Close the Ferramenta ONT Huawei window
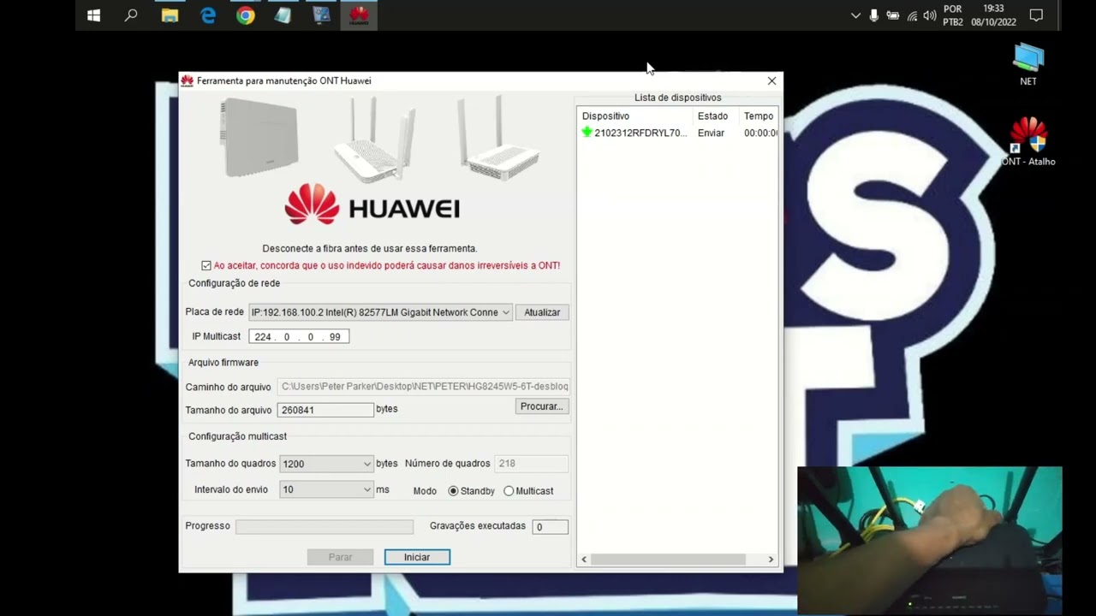1096x616 pixels. coord(771,80)
